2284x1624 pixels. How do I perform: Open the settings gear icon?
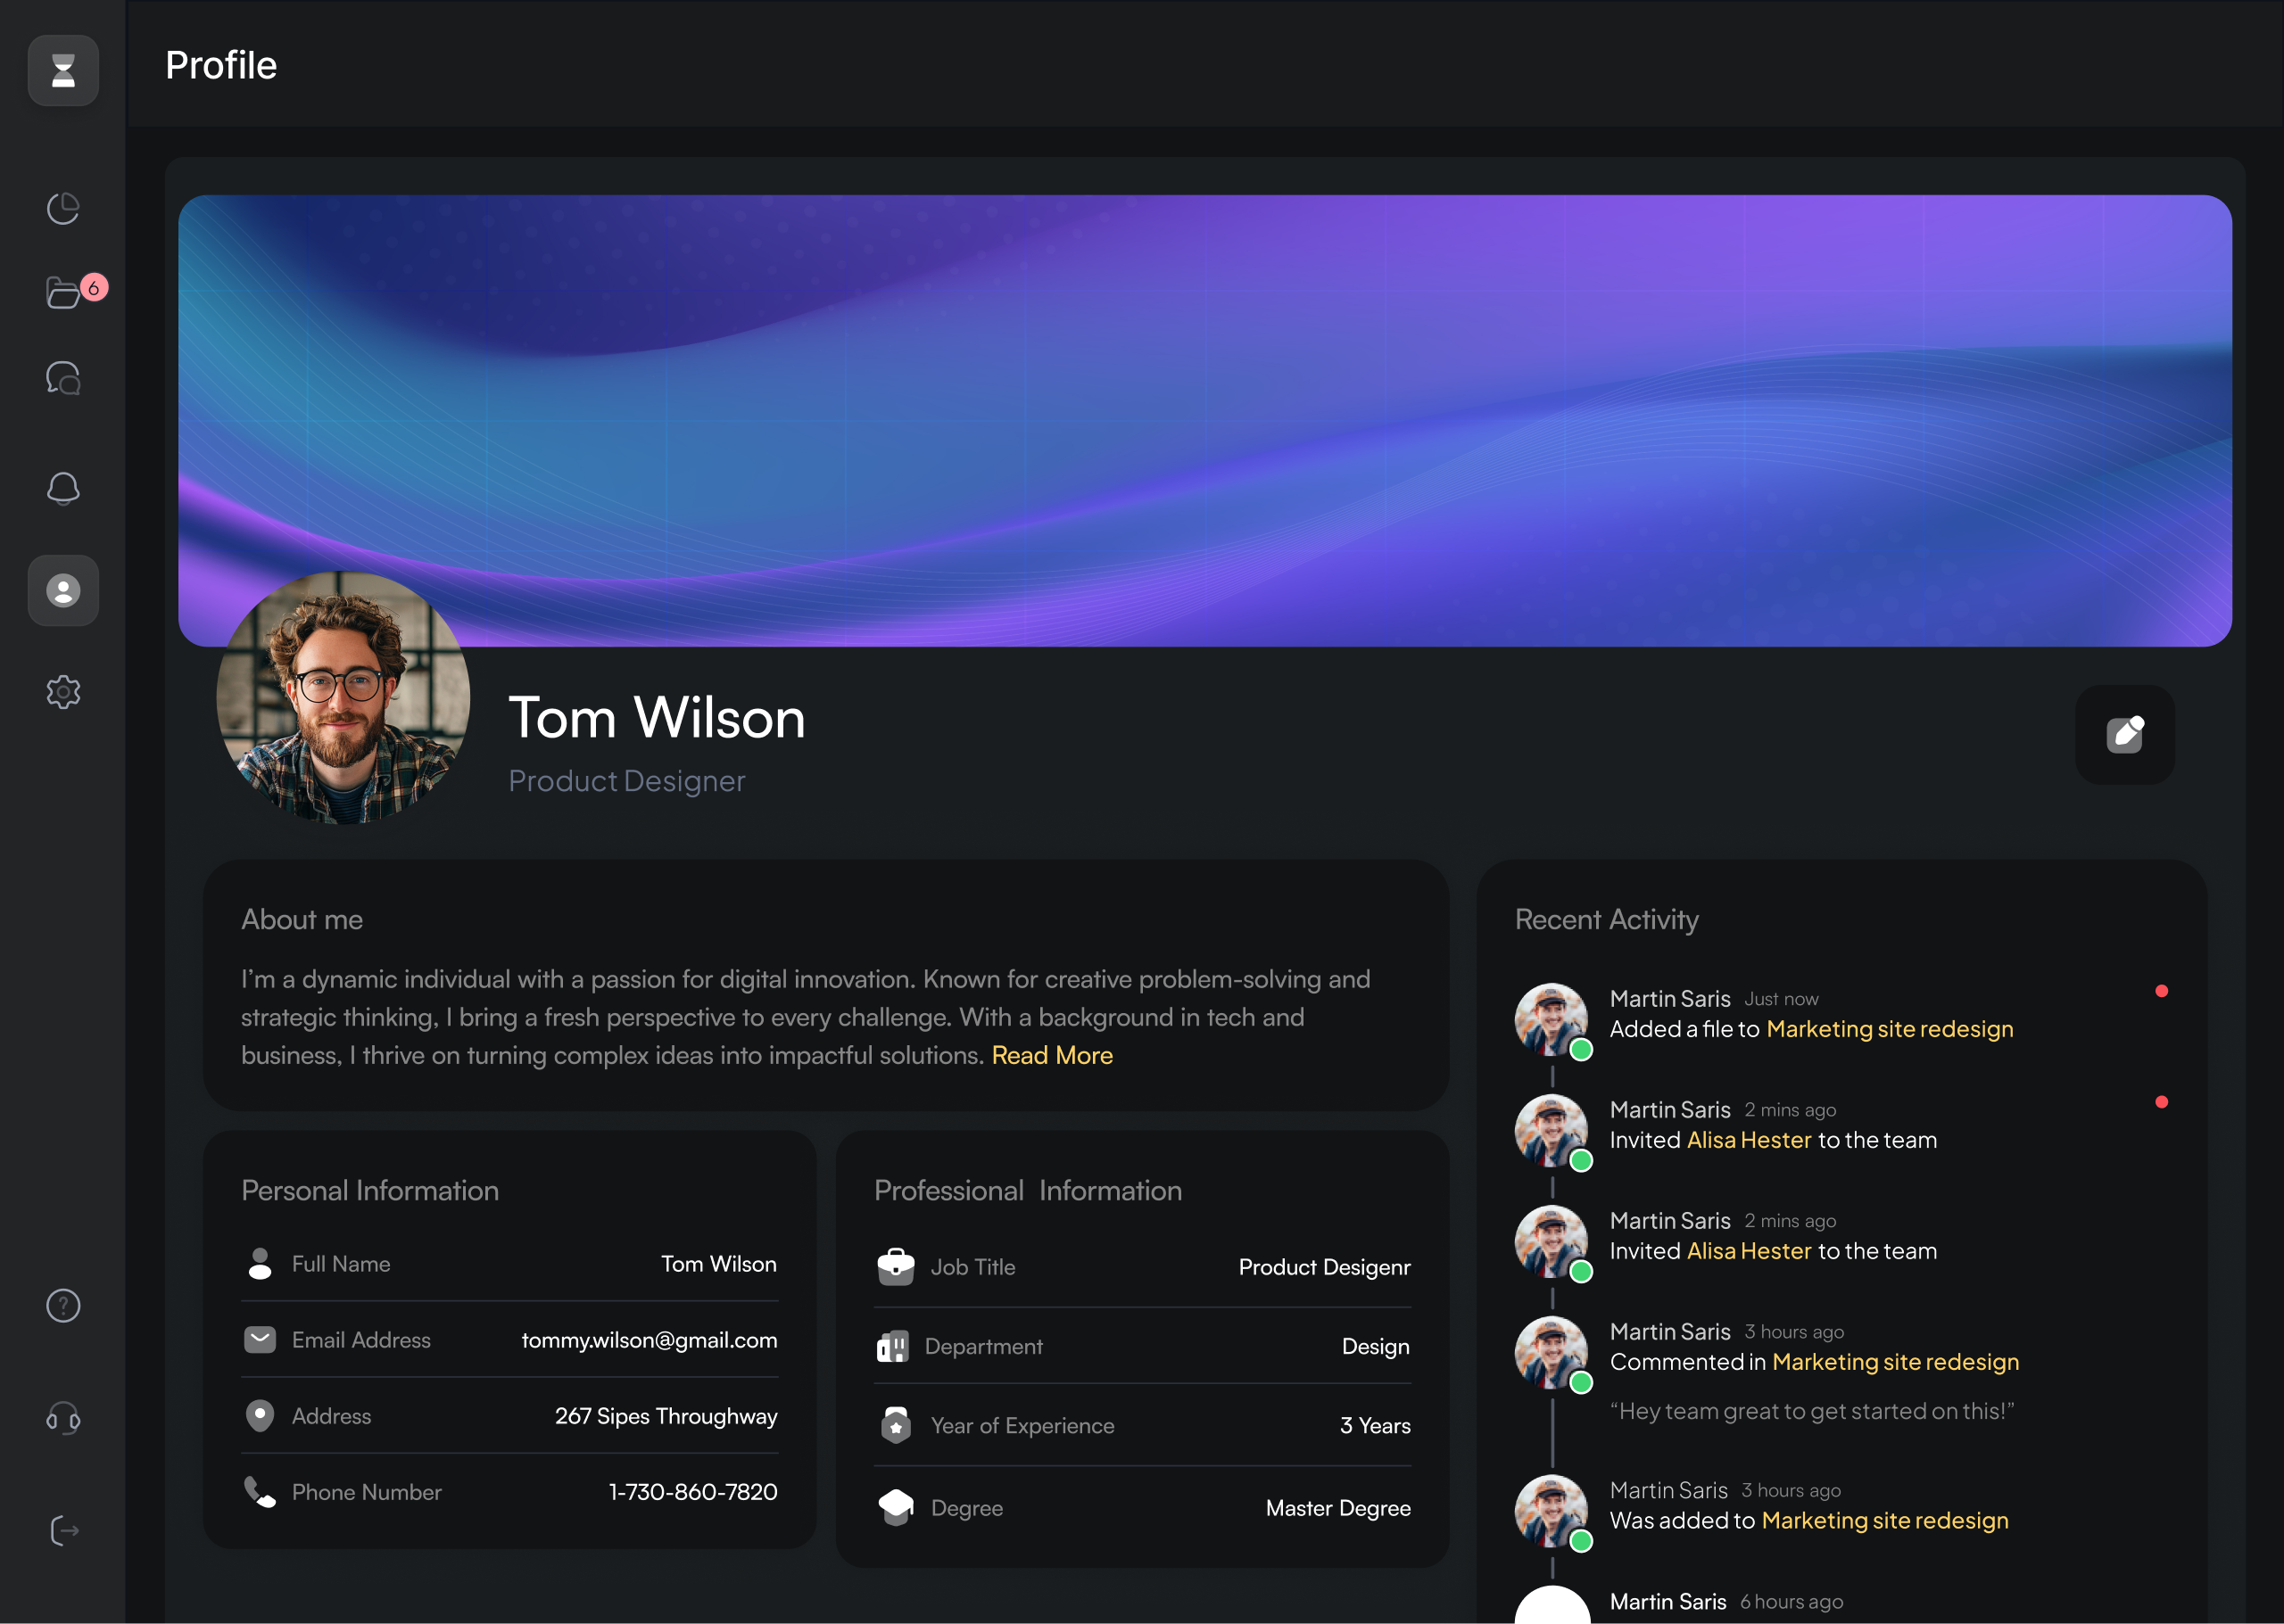pos(63,691)
